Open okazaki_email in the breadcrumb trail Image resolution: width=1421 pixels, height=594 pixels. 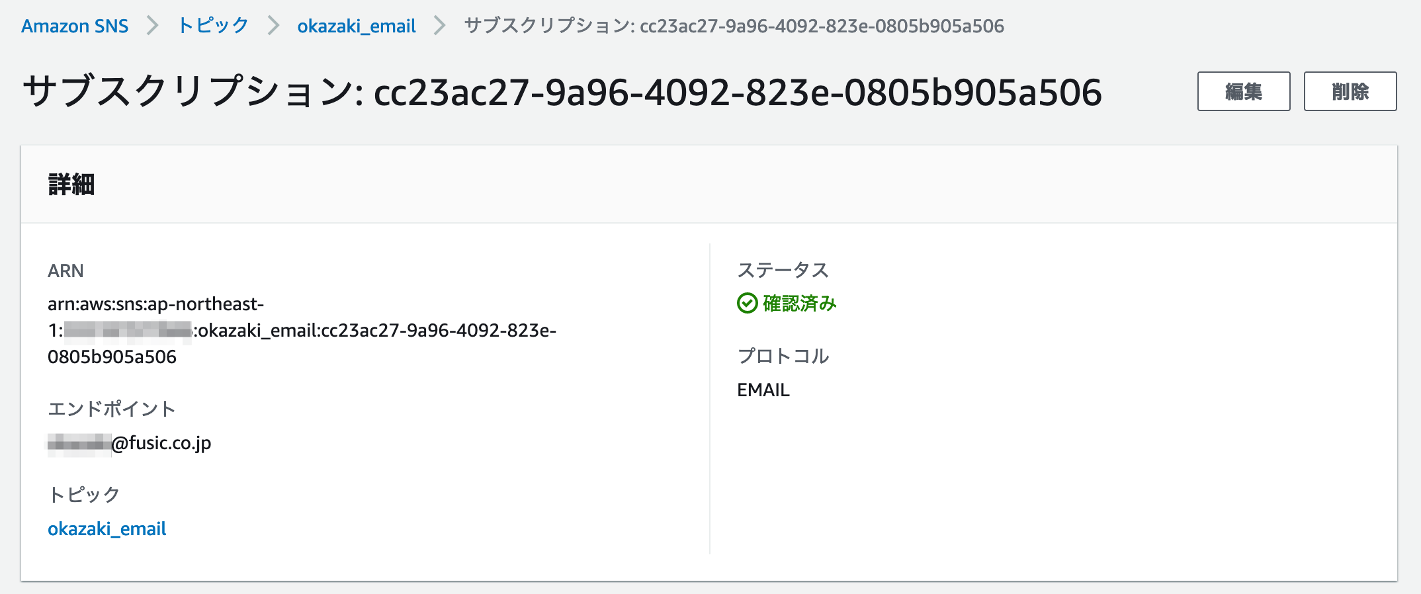click(x=357, y=26)
